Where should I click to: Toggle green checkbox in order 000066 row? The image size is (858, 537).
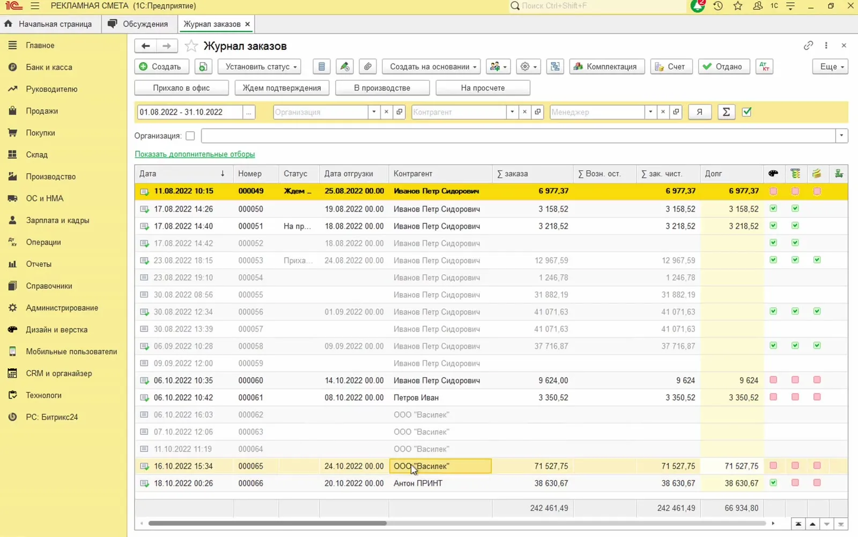tap(773, 483)
